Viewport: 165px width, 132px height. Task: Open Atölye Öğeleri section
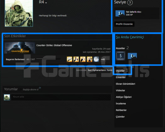(124, 97)
